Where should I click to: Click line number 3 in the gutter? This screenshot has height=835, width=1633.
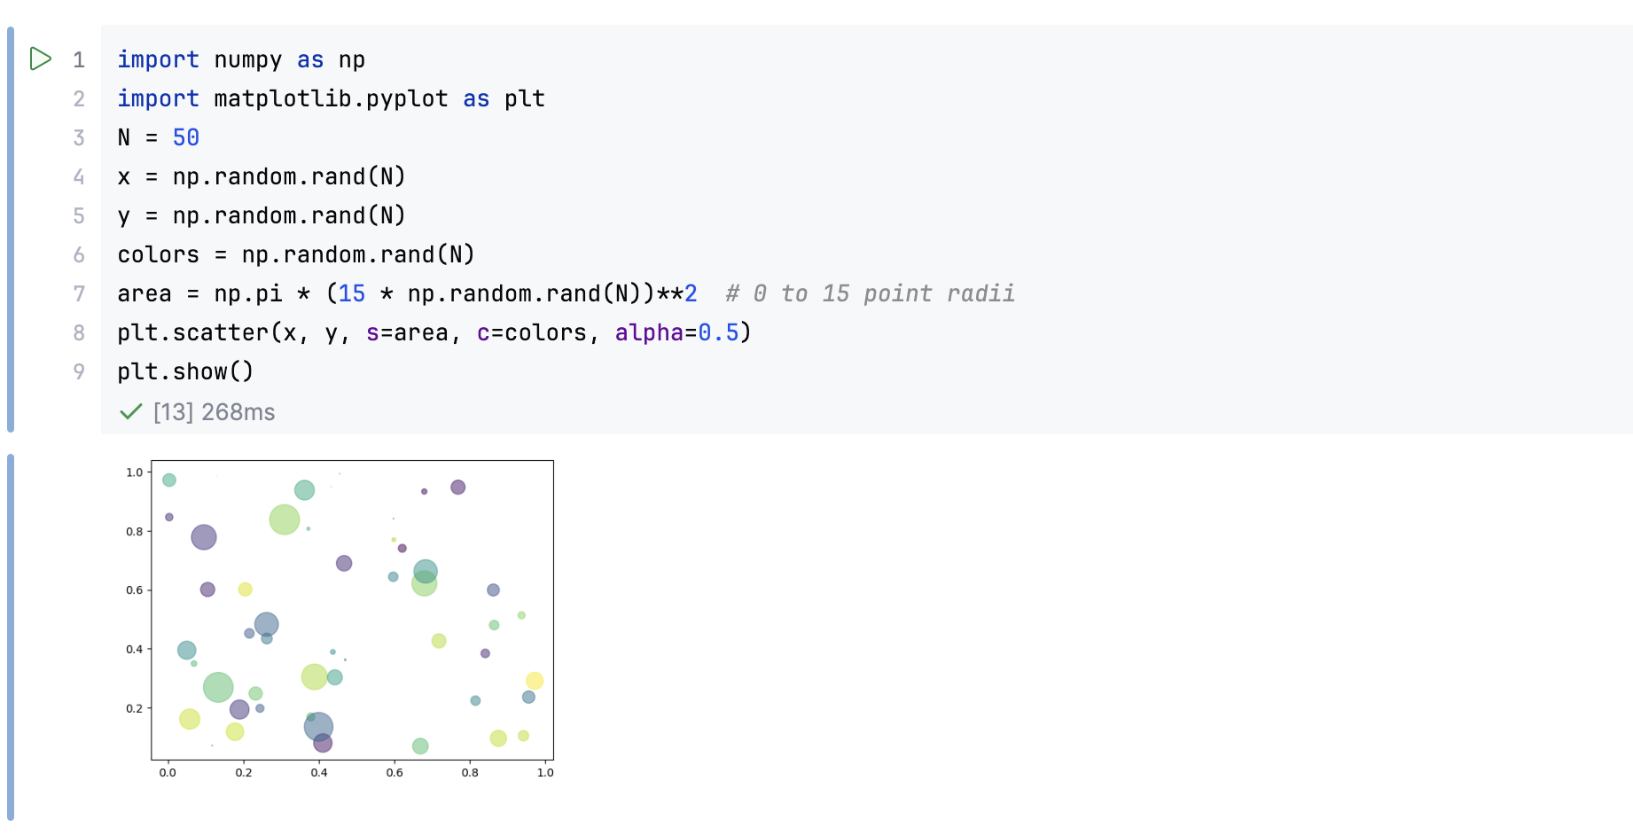coord(79,138)
